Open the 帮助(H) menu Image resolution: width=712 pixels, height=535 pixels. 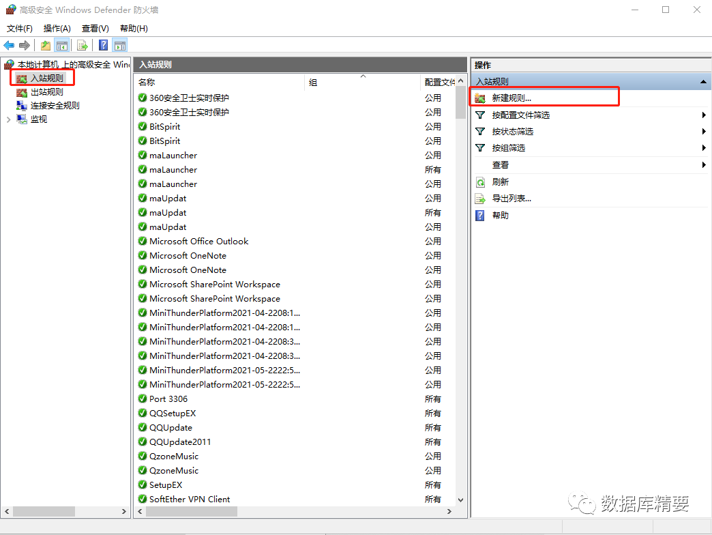(134, 29)
